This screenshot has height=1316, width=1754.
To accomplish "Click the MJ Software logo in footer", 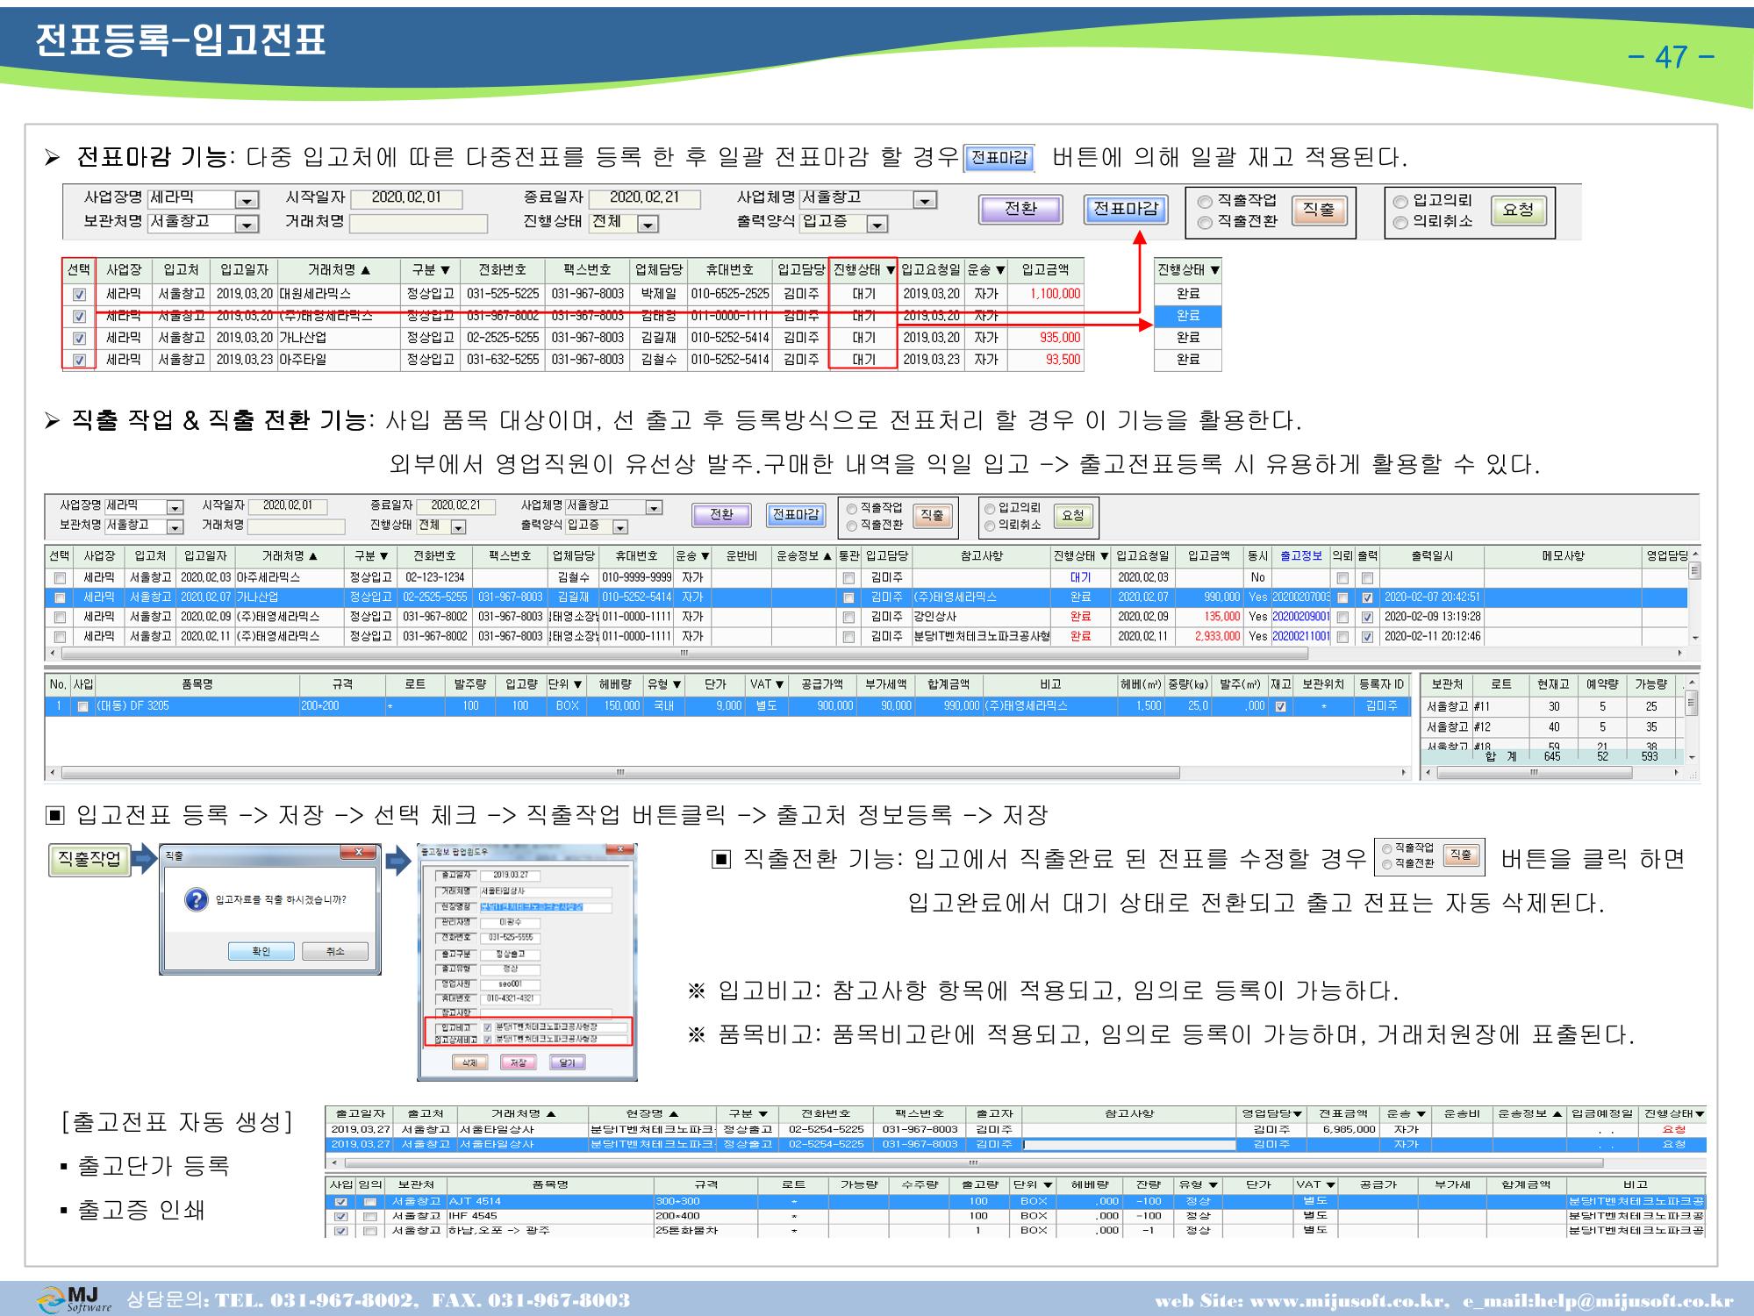I will (x=75, y=1299).
